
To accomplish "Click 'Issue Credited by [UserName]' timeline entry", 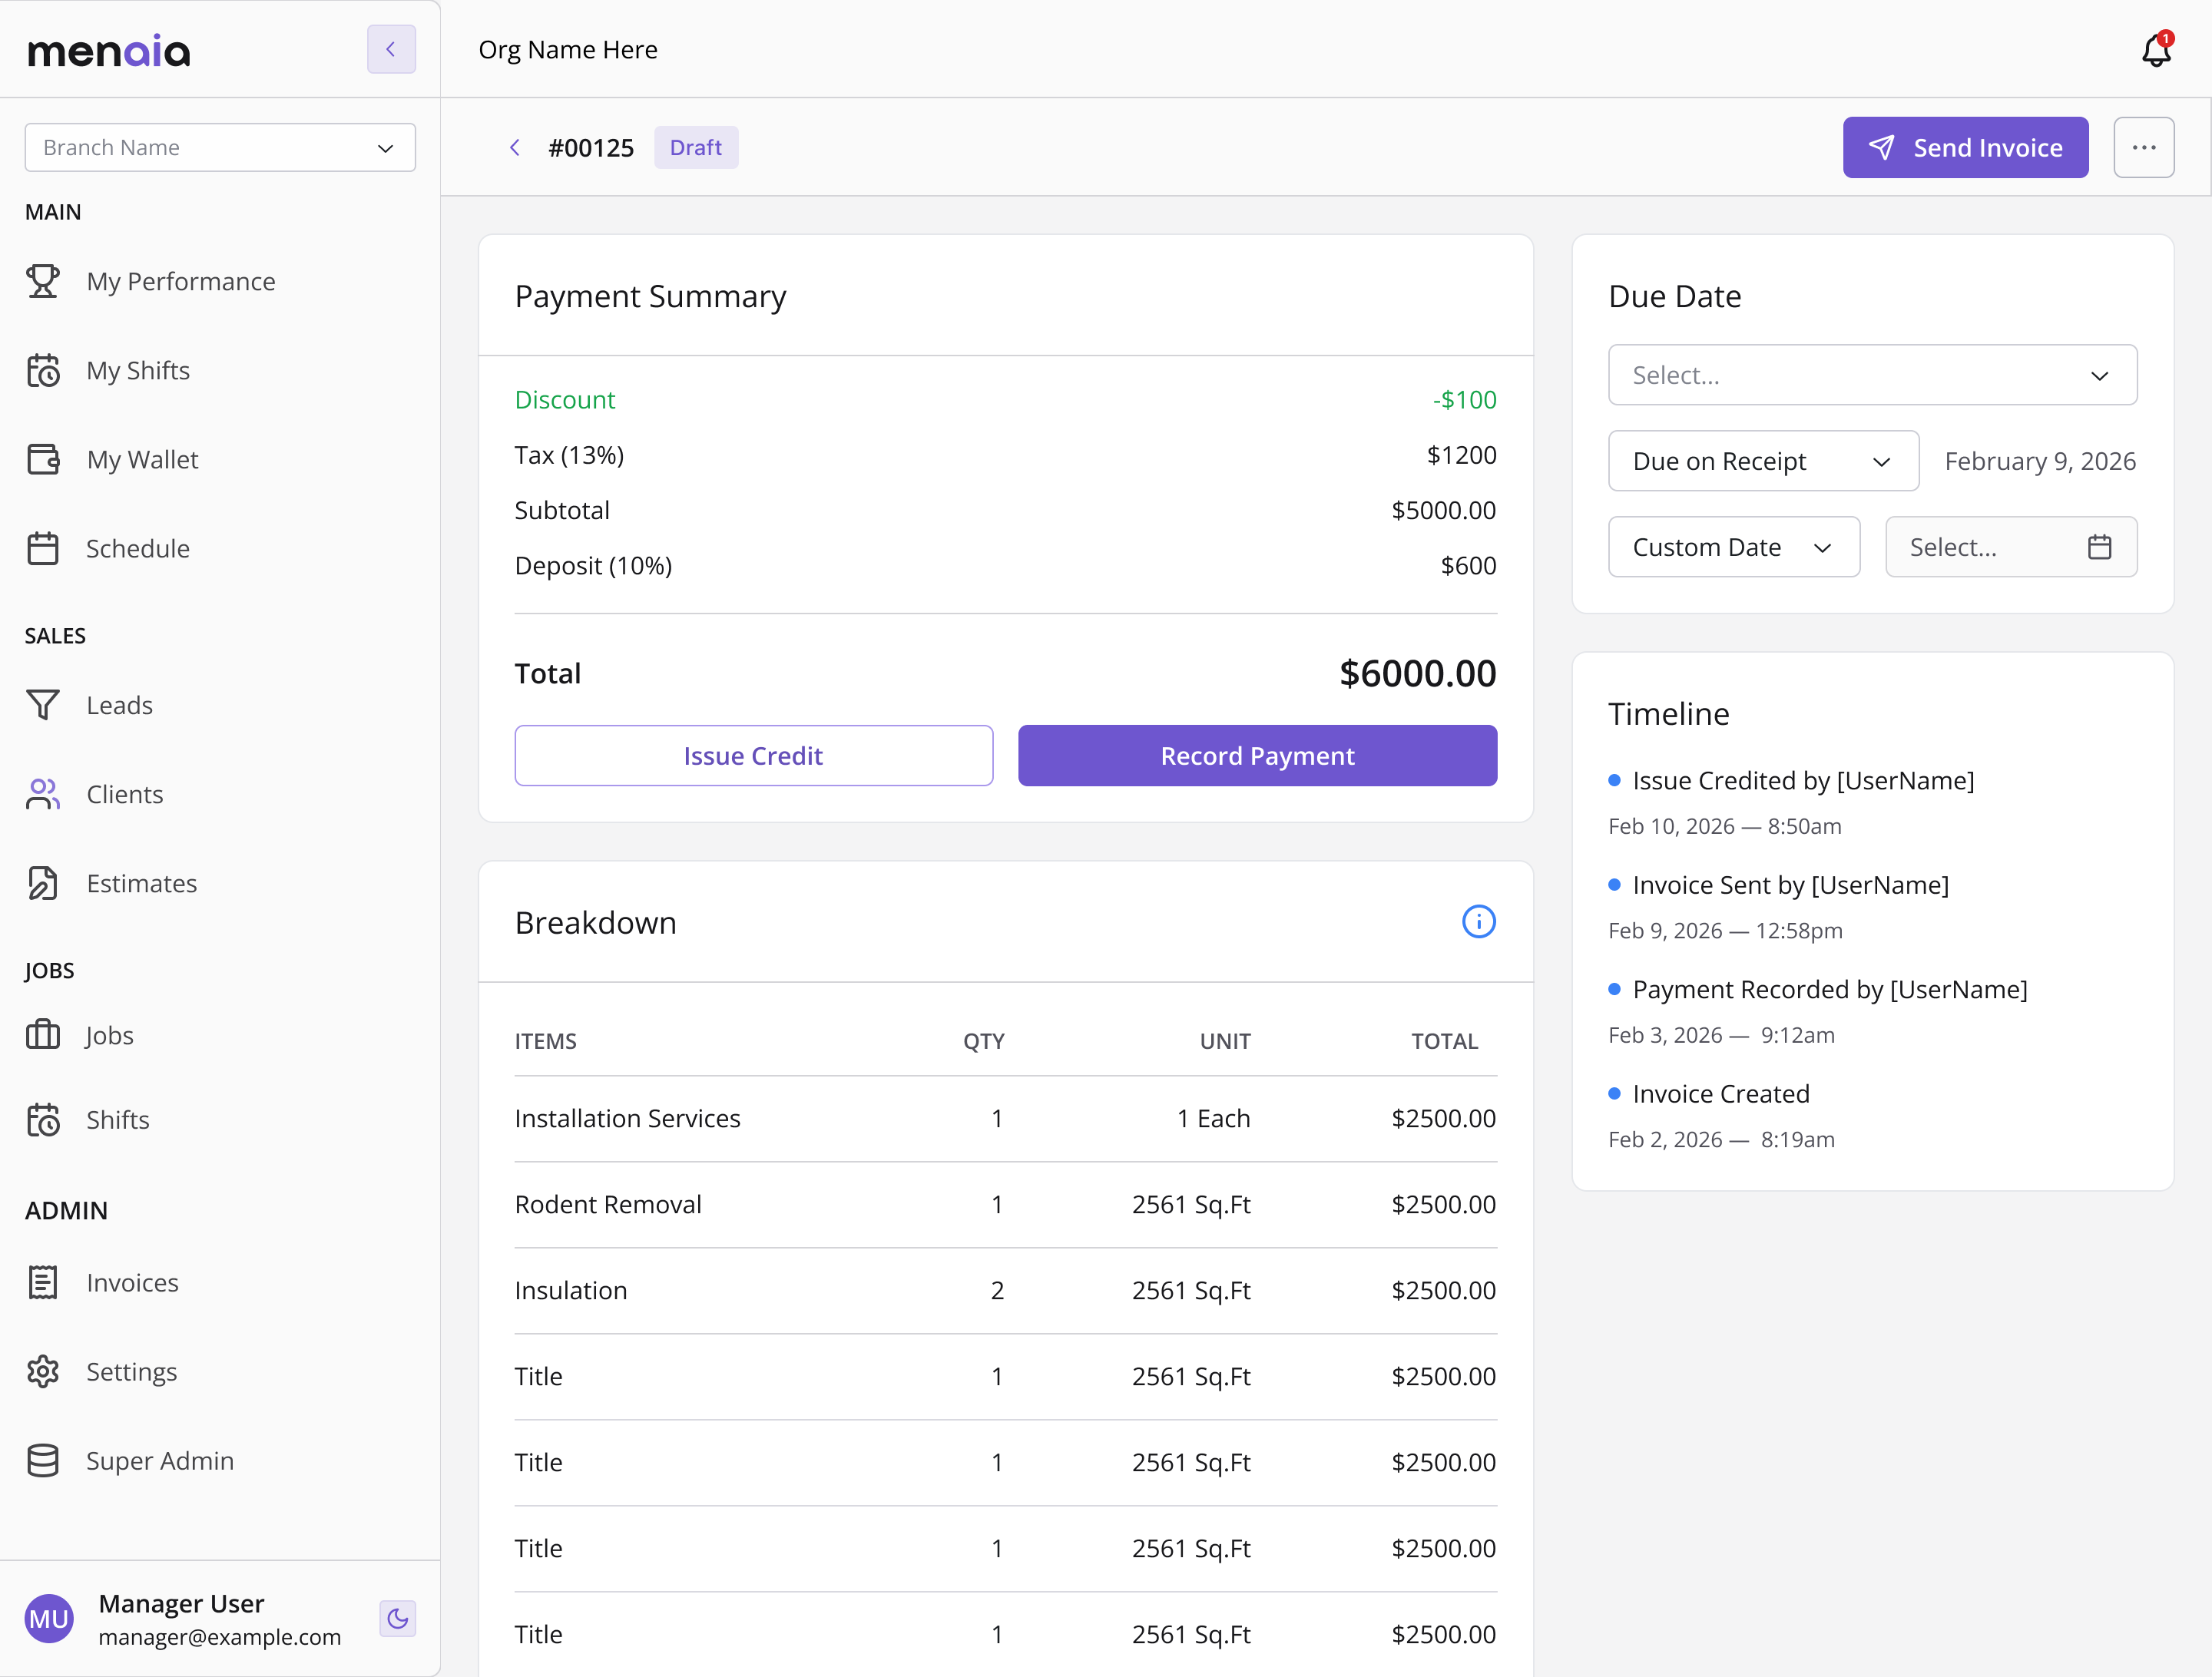I will (x=1803, y=780).
